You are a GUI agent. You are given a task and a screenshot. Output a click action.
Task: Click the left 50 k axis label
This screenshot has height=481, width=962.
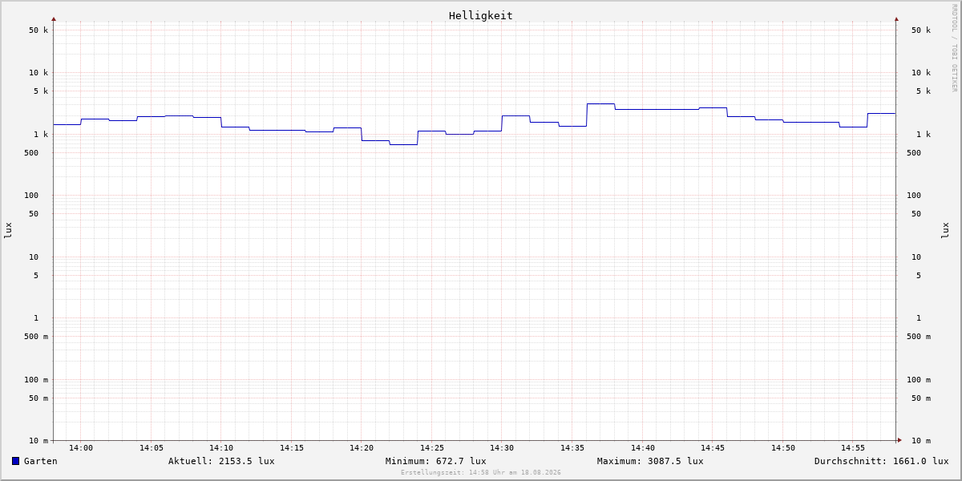38,30
